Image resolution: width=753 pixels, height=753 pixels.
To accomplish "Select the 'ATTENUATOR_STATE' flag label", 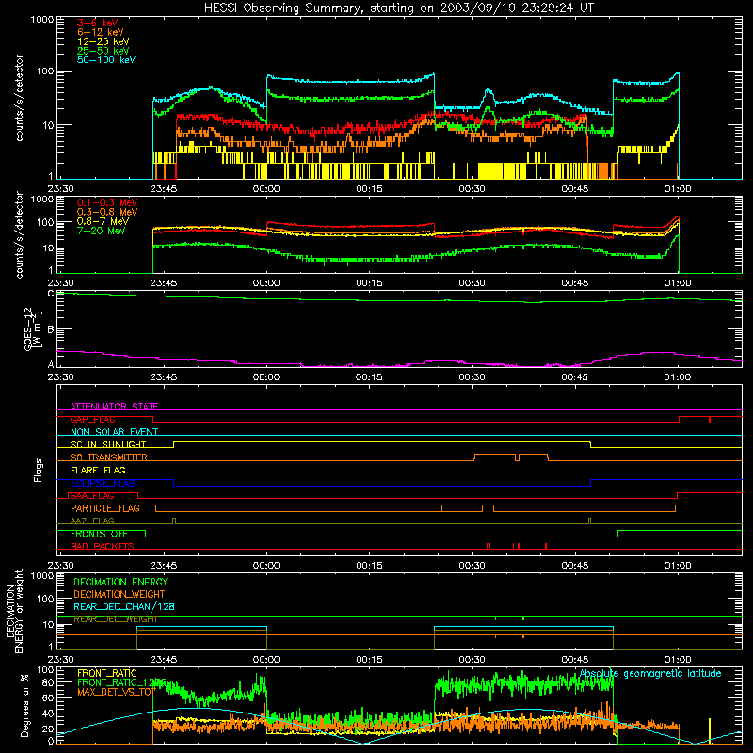I will [x=114, y=407].
